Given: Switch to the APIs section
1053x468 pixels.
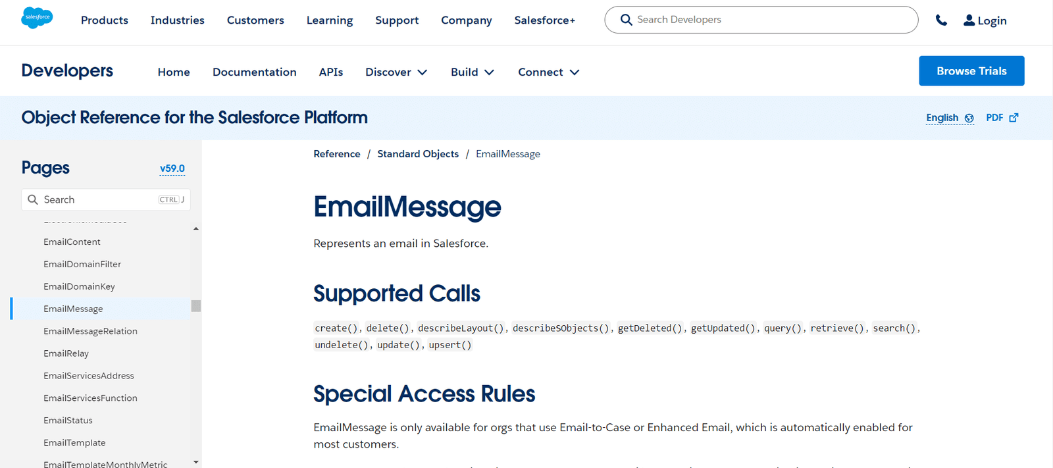Looking at the screenshot, I should click(330, 72).
